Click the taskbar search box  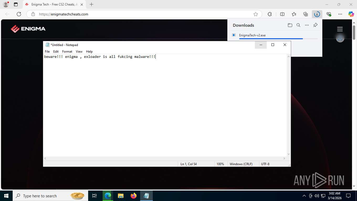[50, 196]
